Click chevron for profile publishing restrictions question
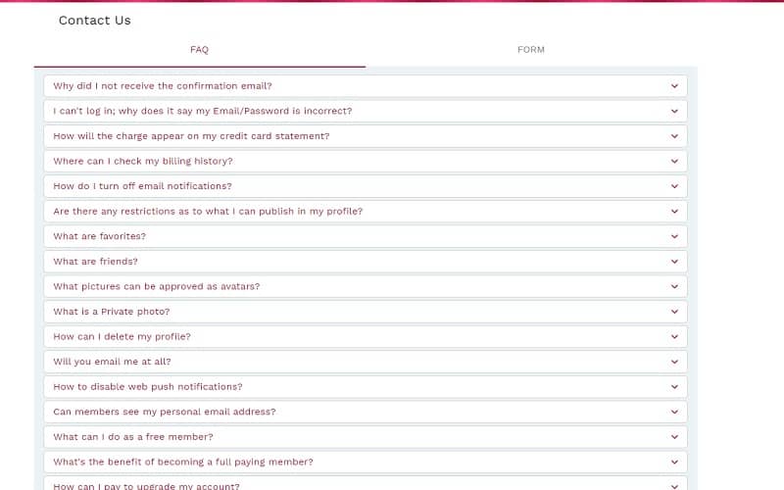784x490 pixels. point(674,212)
